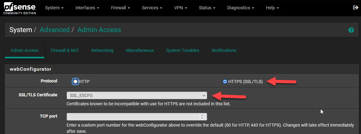The image size is (361, 134).
Task: Switch to the Notifications tab
Action: (224, 50)
